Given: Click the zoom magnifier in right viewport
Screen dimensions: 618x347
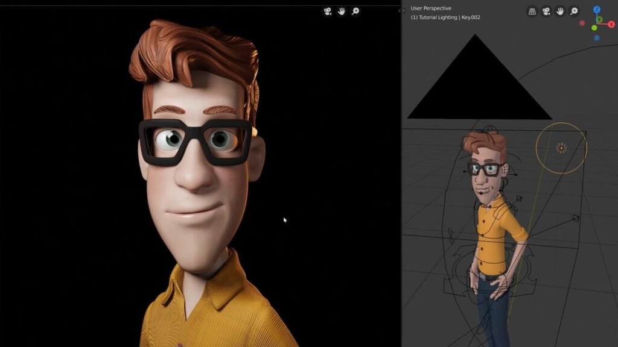Looking at the screenshot, I should [574, 11].
